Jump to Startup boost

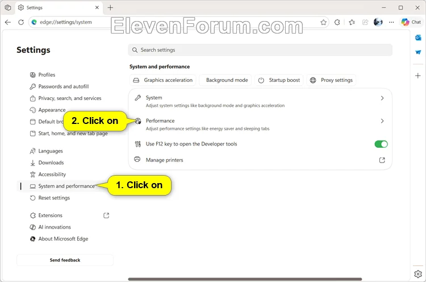pos(279,80)
